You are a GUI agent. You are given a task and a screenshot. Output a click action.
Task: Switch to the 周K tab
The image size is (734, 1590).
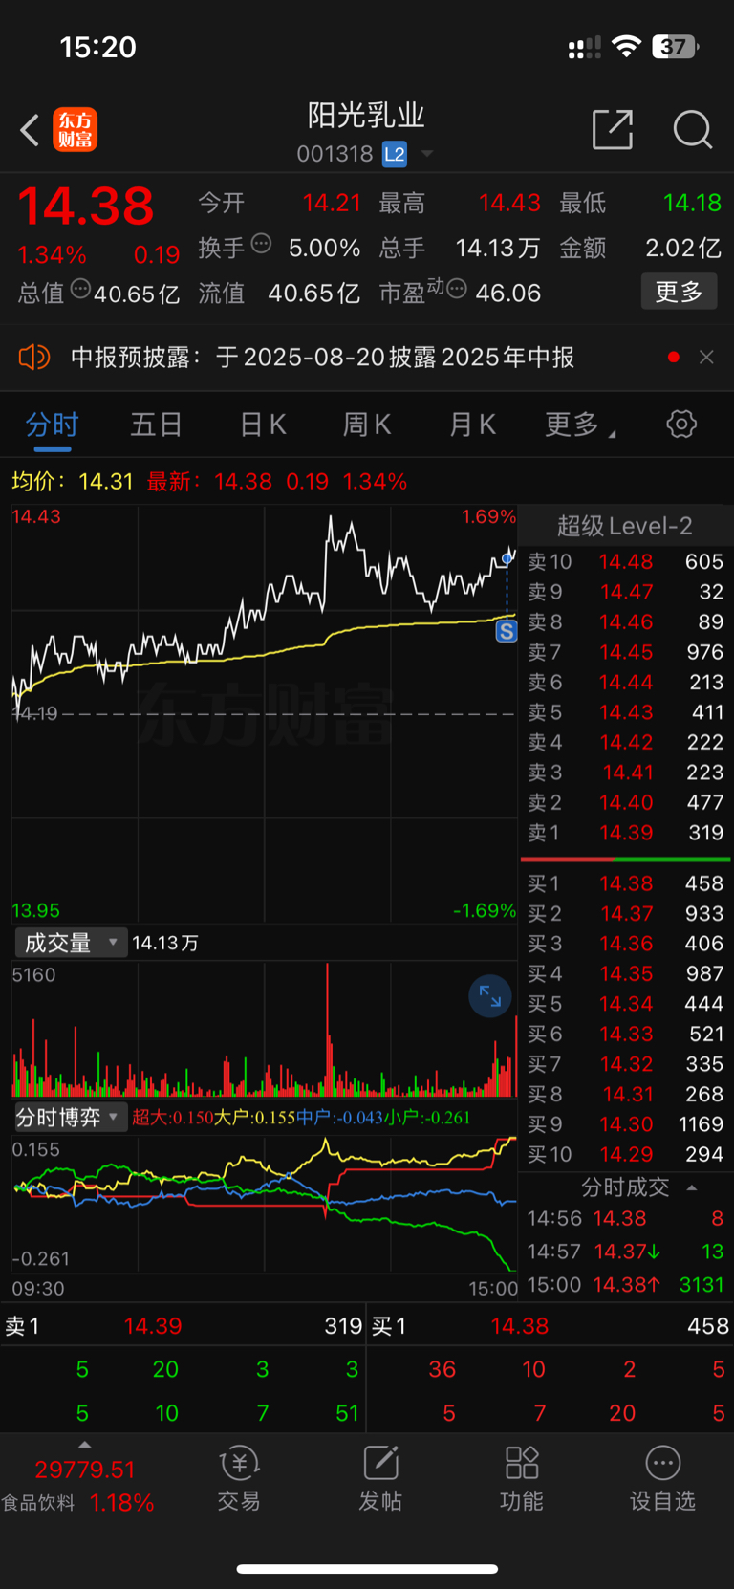click(x=367, y=425)
